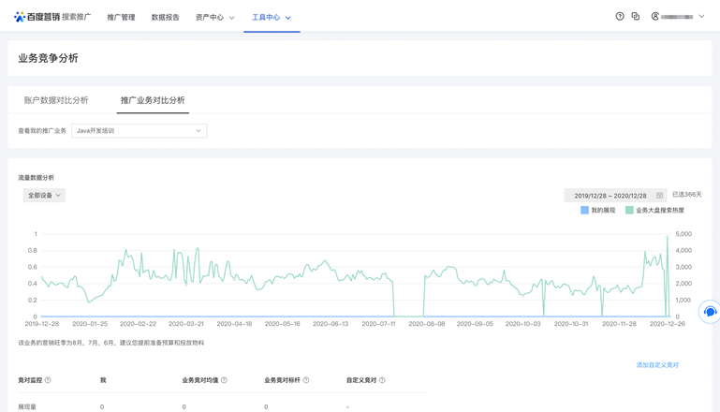The height and width of the screenshot is (412, 720).
Task: Toggle 业务大盘搜索热度 series in the legend
Action: tap(654, 211)
